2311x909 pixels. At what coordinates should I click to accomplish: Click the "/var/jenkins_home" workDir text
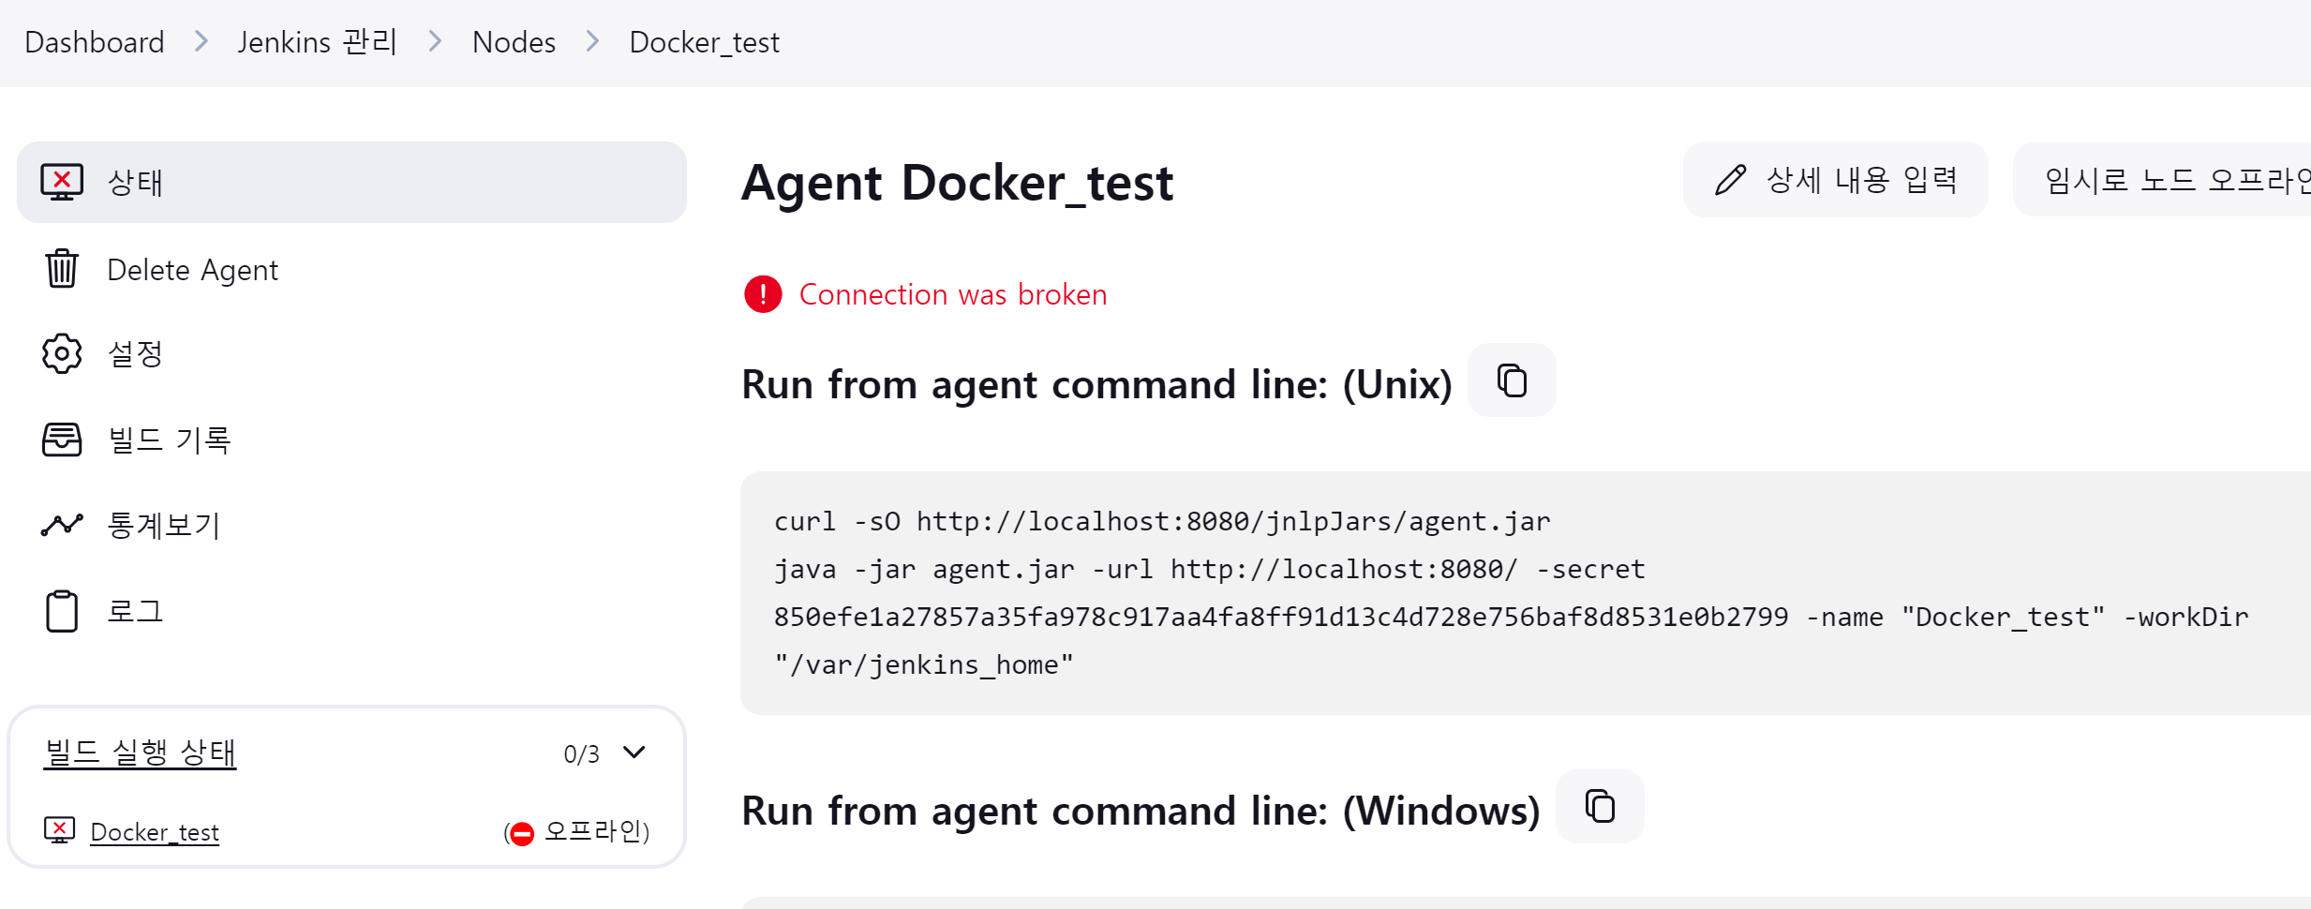[x=923, y=664]
